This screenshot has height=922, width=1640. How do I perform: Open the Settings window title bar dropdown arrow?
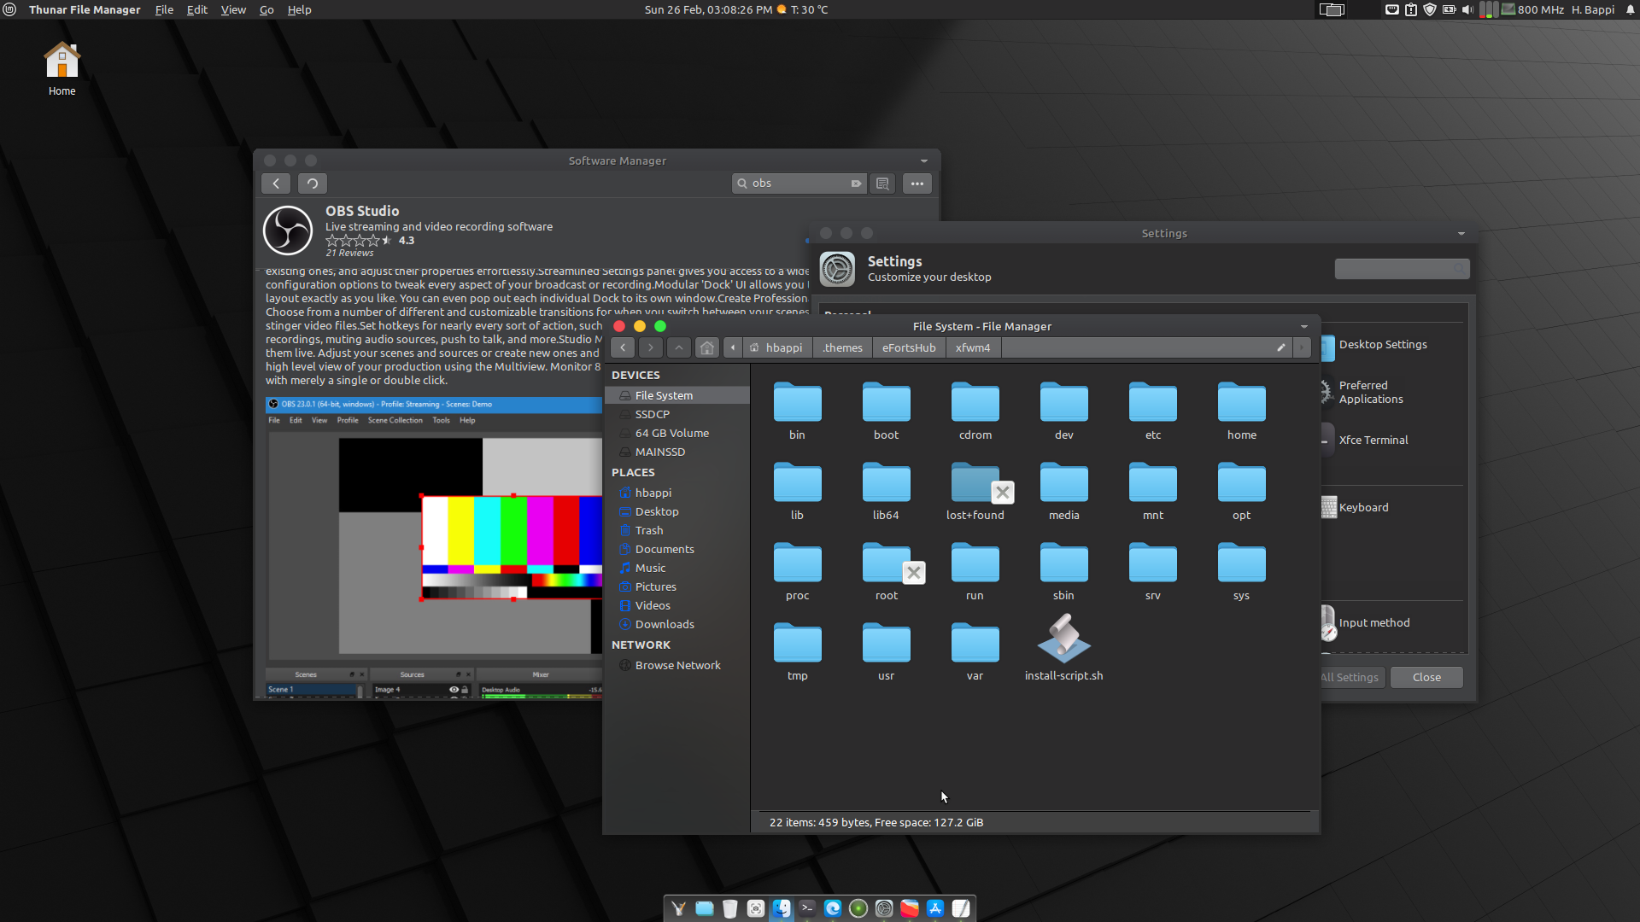1461,233
